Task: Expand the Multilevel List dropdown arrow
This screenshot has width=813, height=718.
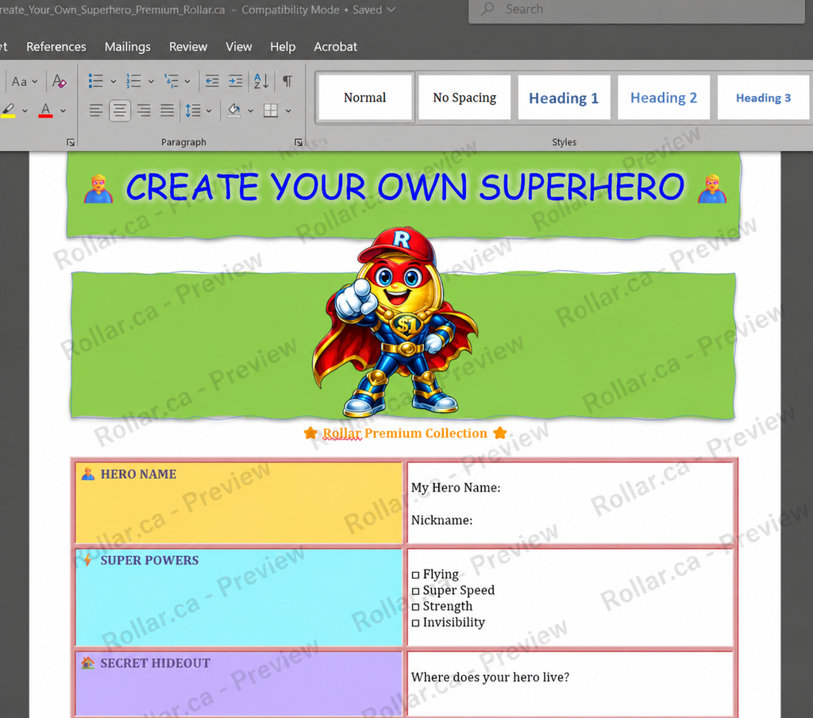Action: (x=187, y=82)
